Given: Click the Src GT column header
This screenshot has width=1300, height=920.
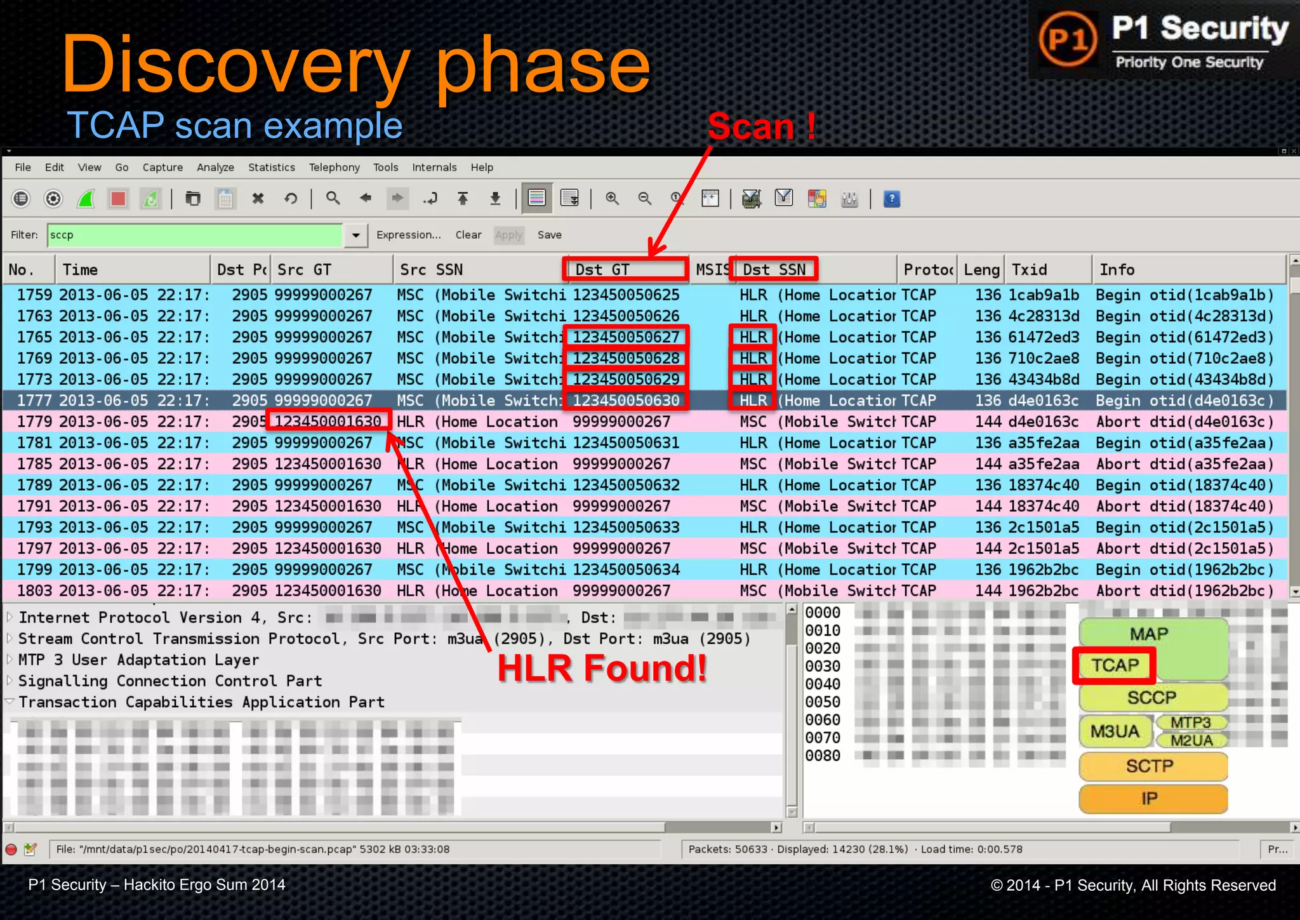Looking at the screenshot, I should pyautogui.click(x=332, y=270).
